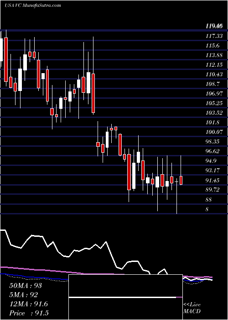Click the Price : 91.5 readout
Viewport: 228px width, 320px height.
tap(29, 313)
